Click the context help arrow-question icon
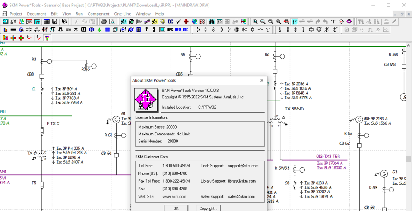Image resolution: width=412 pixels, height=211 pixels. pyautogui.click(x=65, y=22)
